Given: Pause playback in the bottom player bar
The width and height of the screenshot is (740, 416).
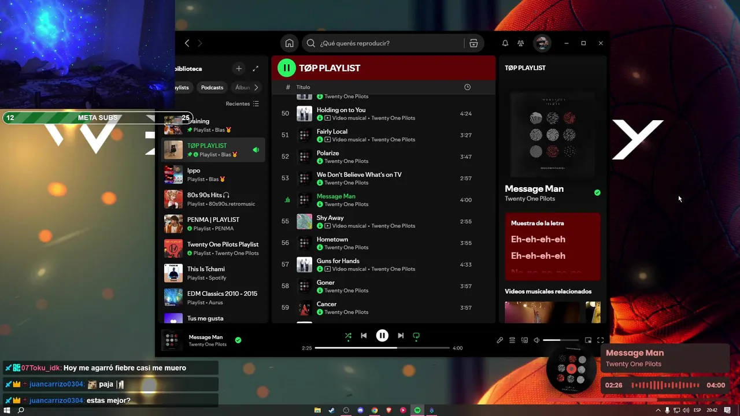Looking at the screenshot, I should tap(382, 336).
